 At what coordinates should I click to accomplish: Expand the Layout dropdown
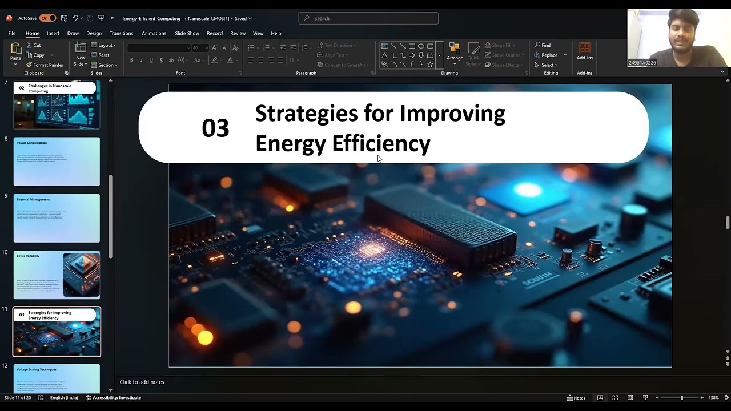[x=103, y=45]
